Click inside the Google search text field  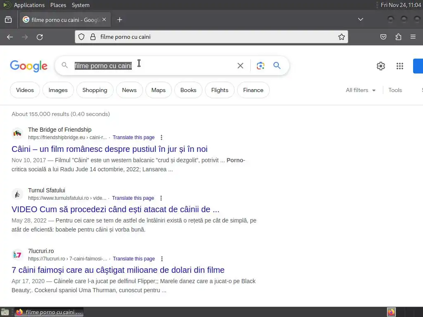click(x=154, y=66)
